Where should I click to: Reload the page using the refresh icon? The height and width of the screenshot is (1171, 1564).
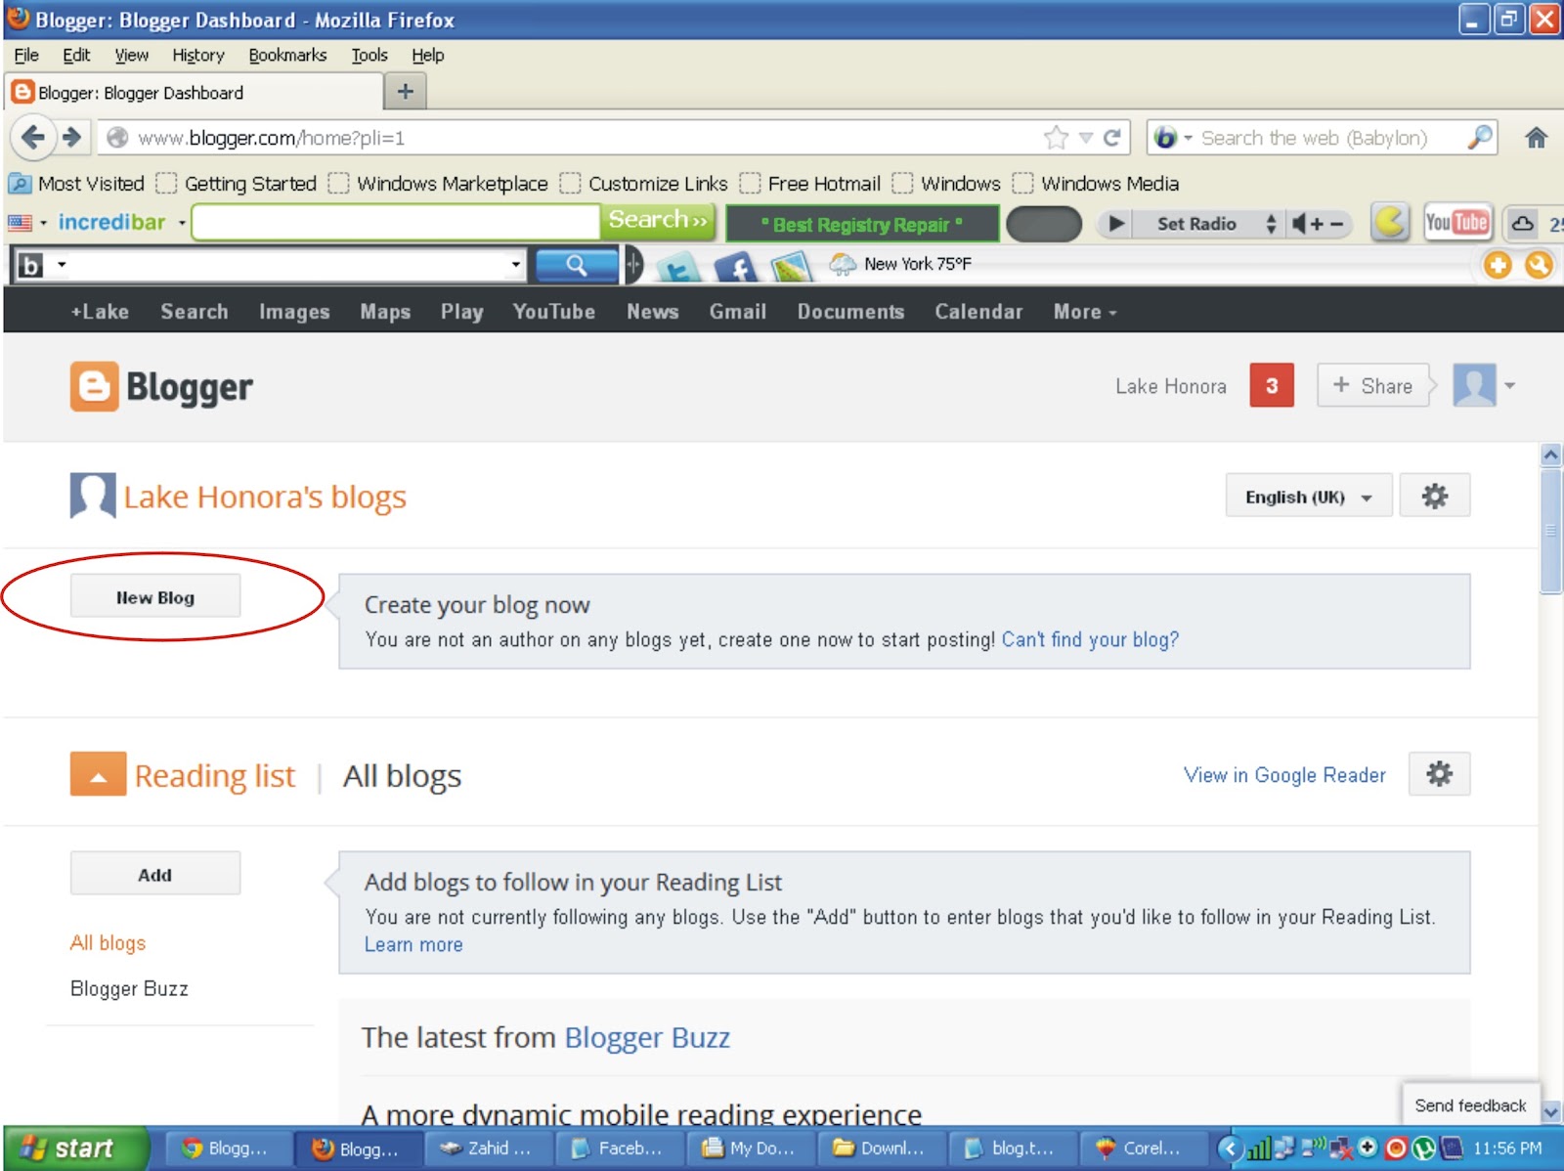(x=1112, y=138)
